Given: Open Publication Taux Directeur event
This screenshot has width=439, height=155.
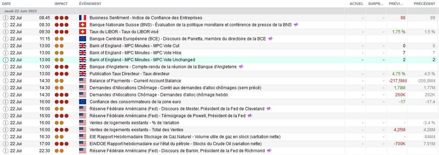Looking at the screenshot, I should point(130,74).
